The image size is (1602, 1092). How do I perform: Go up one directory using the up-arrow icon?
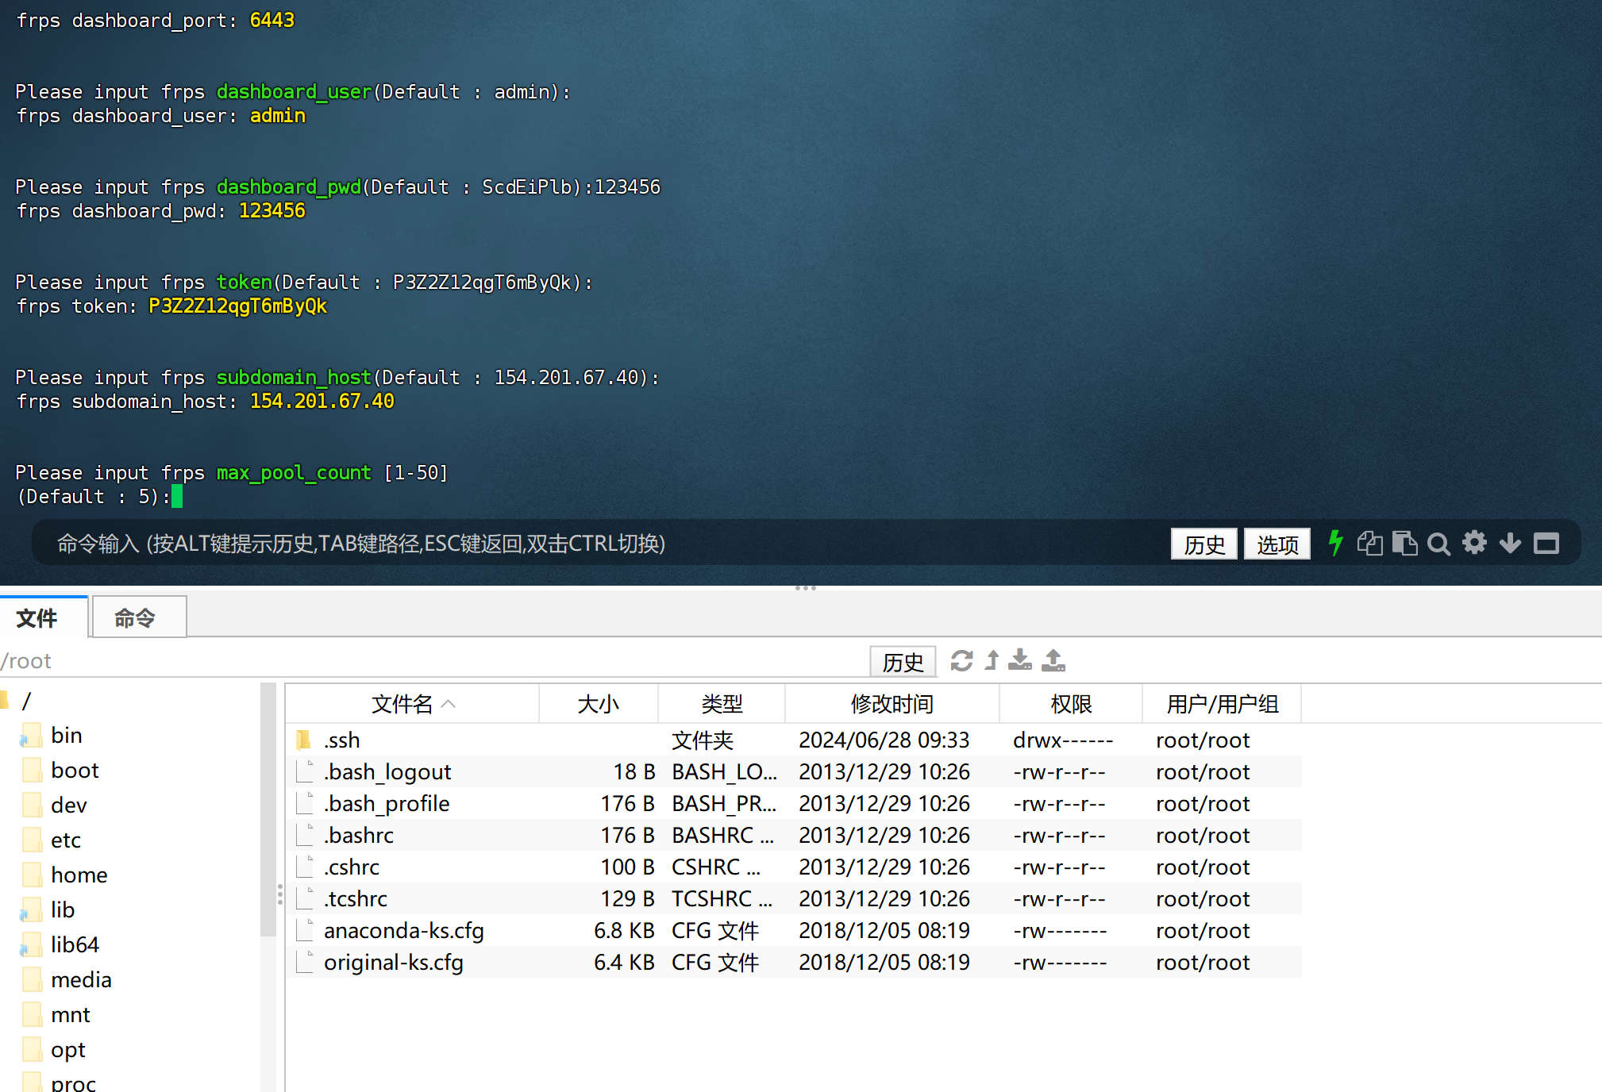coord(991,661)
